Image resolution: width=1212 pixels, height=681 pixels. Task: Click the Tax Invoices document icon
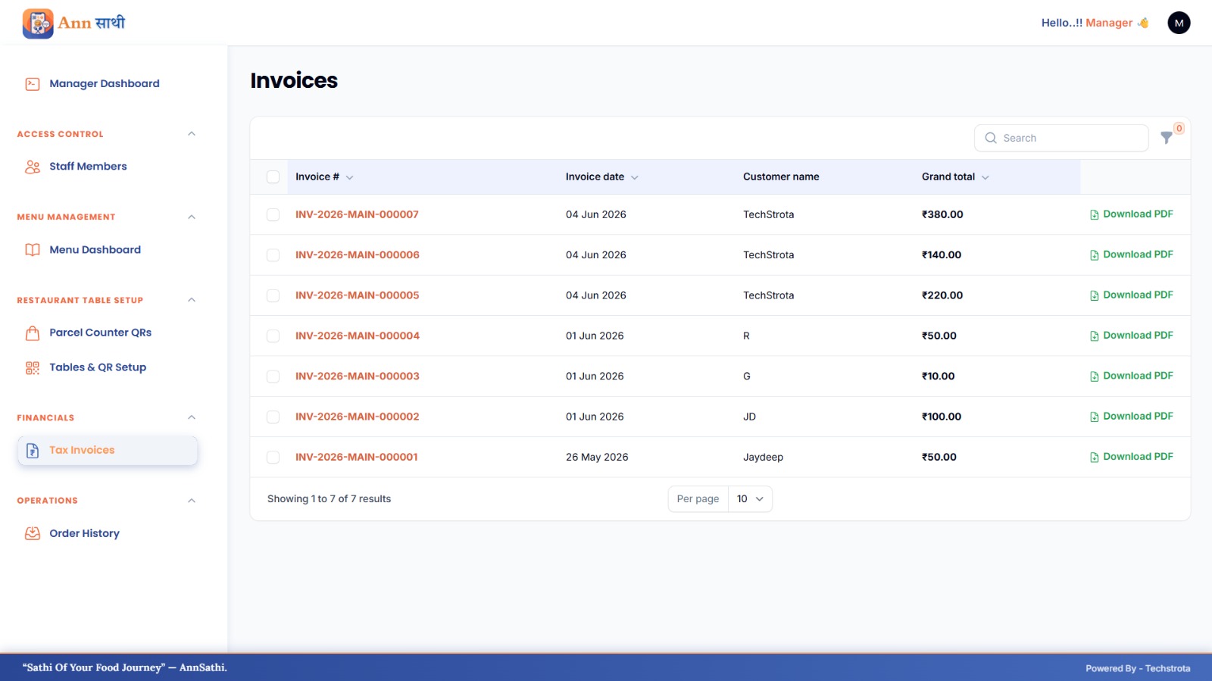tap(33, 451)
